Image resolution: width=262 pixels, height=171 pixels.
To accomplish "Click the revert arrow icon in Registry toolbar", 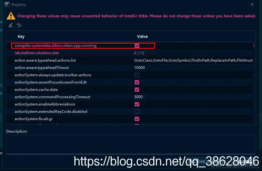I will [19, 25].
